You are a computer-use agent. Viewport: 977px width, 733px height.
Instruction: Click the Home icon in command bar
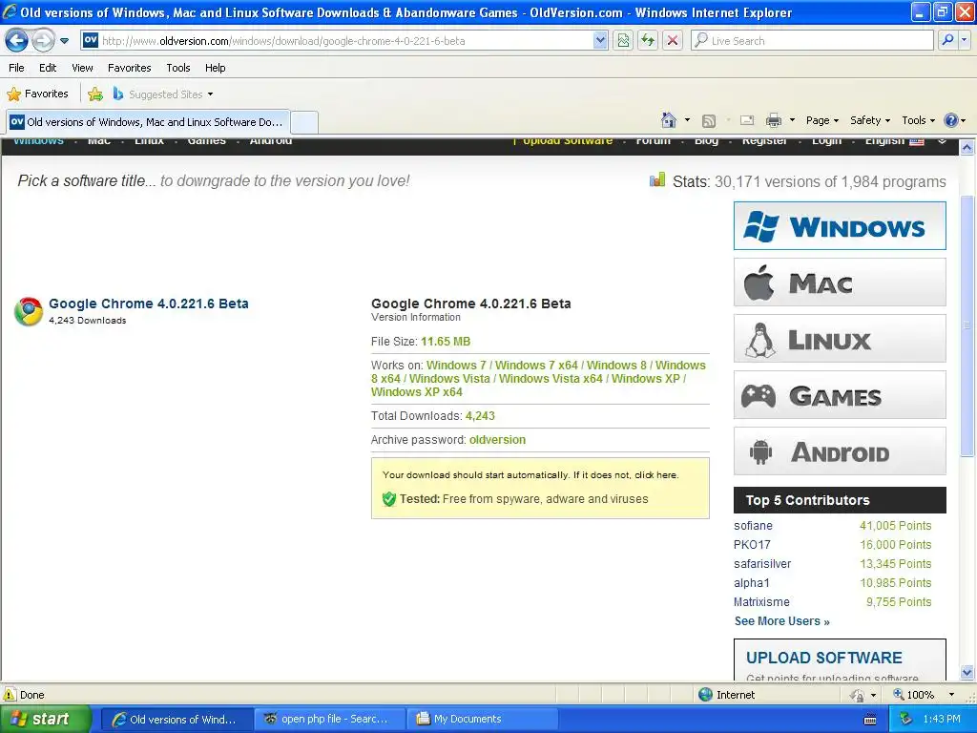point(669,120)
